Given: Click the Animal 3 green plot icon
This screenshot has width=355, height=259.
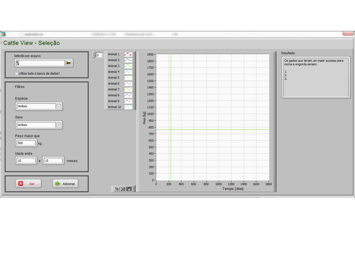Looking at the screenshot, I should 128,66.
